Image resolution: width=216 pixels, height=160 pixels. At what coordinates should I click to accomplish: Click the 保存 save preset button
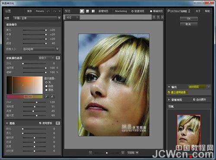point(29,11)
